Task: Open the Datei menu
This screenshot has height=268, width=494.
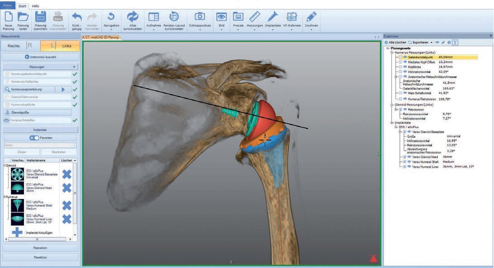Action: pos(8,6)
